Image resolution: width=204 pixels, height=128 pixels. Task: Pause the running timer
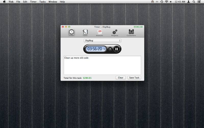(117, 49)
